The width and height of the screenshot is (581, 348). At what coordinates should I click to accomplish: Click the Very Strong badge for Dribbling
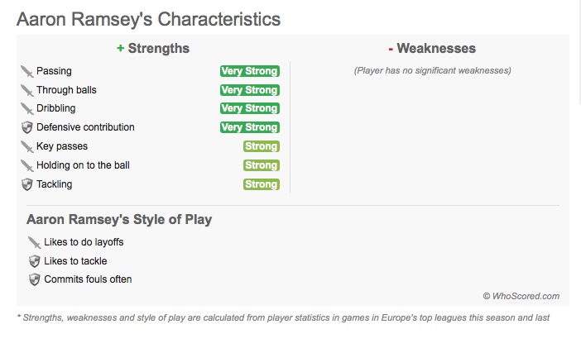click(x=249, y=108)
